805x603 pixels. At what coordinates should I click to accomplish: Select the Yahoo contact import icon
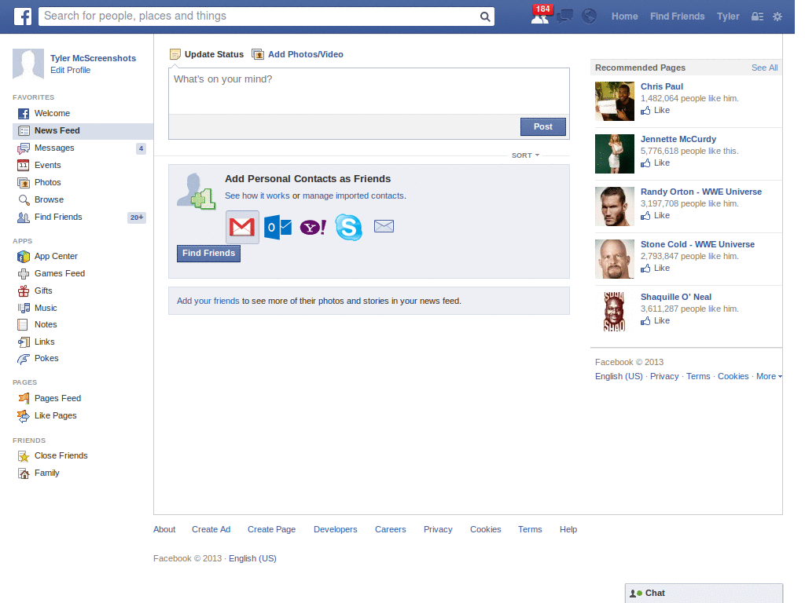point(313,227)
